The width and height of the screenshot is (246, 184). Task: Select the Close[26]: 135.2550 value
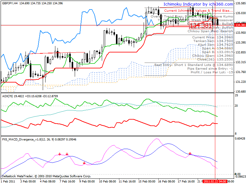point(215,59)
